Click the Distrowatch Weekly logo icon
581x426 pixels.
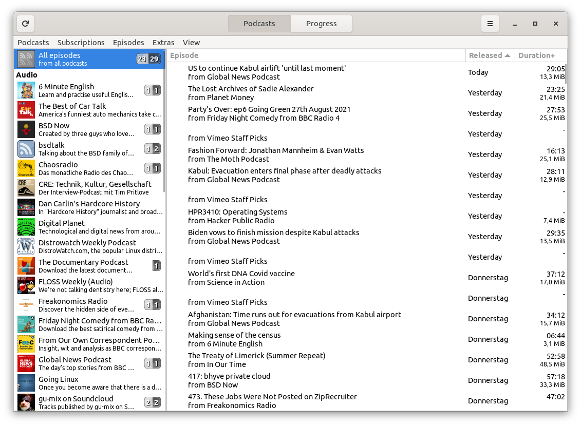click(x=26, y=246)
